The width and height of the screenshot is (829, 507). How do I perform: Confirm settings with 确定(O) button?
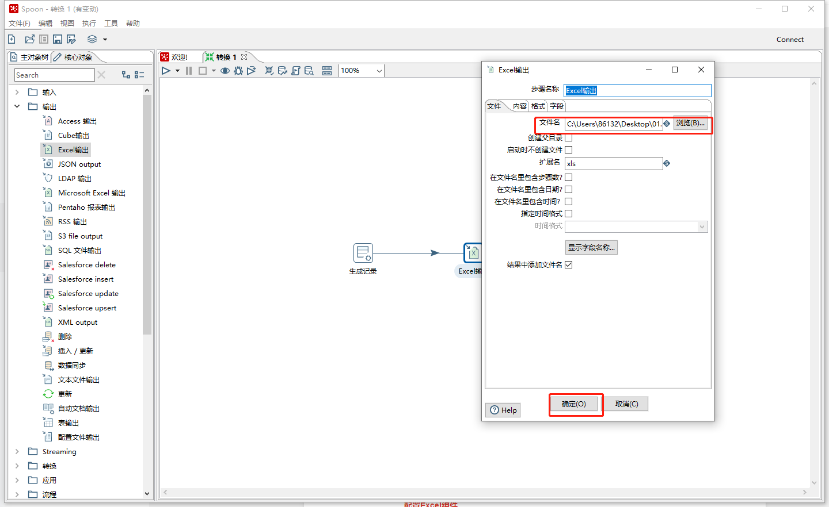[575, 404]
